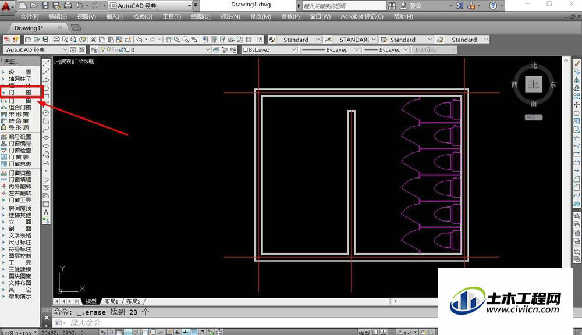Click 登录 sign-in button
This screenshot has height=335, width=582.
pos(416,6)
